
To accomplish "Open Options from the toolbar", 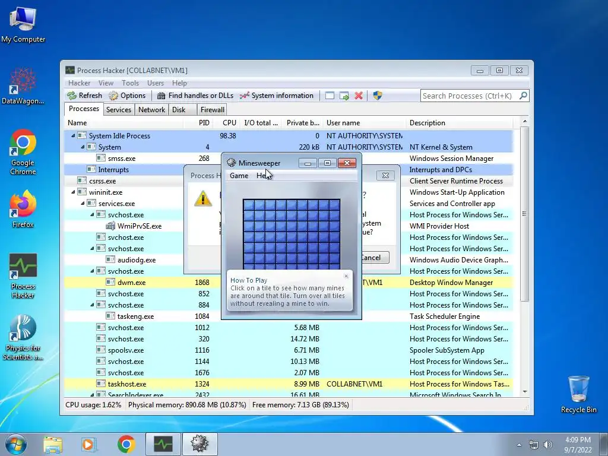I will coord(127,96).
